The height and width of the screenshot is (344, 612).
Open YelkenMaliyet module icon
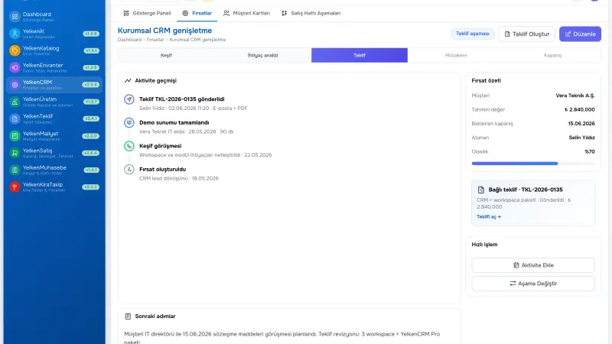pyautogui.click(x=15, y=136)
